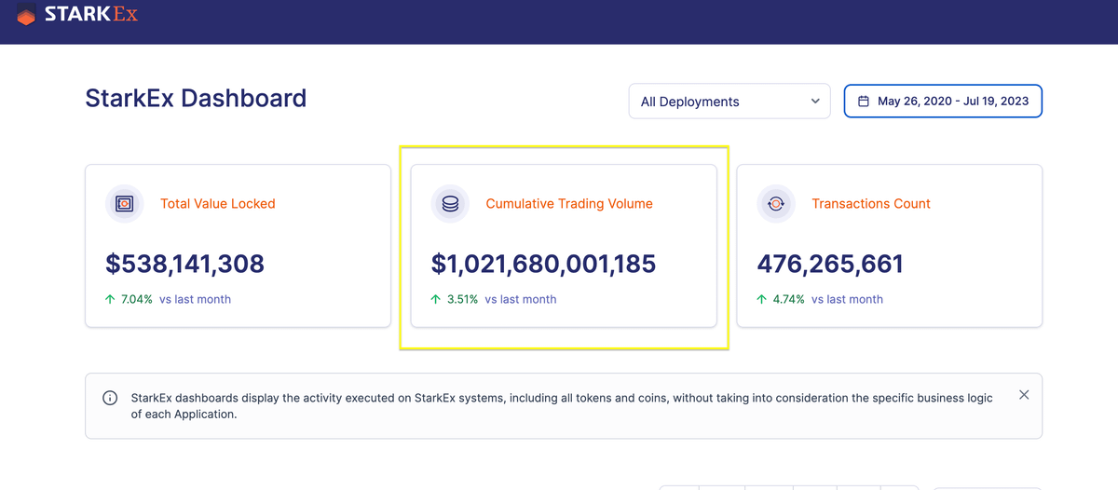The height and width of the screenshot is (490, 1118).
Task: Click the info icon in the notice banner
Action: (x=110, y=398)
